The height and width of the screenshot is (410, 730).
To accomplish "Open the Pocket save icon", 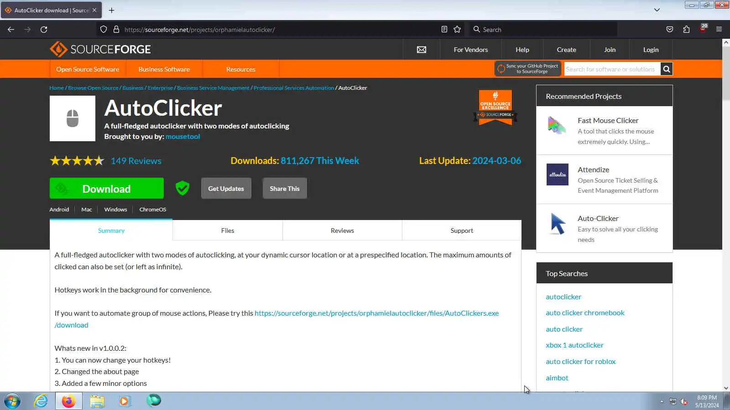I will pos(670,30).
